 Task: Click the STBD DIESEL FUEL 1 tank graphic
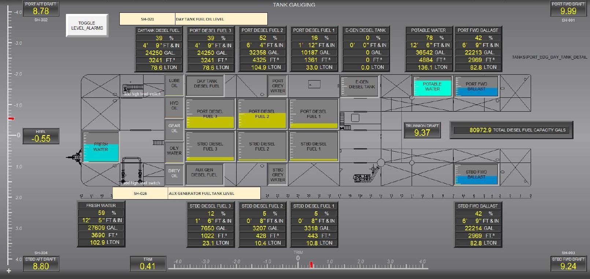[314, 146]
